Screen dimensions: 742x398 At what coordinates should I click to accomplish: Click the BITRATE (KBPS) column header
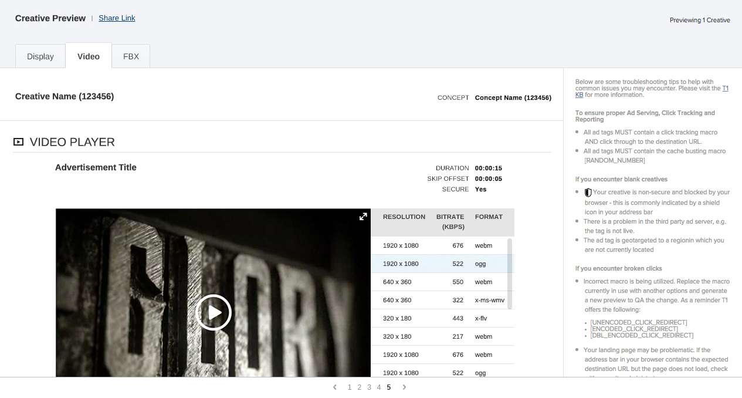[450, 222]
